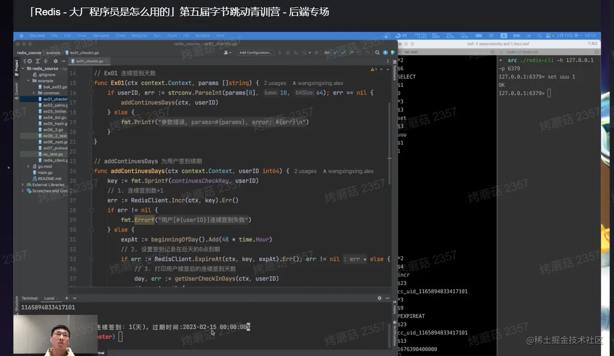Image resolution: width=614 pixels, height=356 pixels.
Task: Click the Select Opened File target icon
Action: point(30,61)
